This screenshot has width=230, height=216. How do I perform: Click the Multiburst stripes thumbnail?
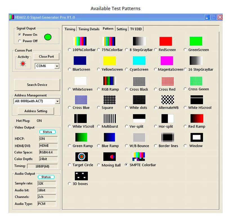pos(110,119)
